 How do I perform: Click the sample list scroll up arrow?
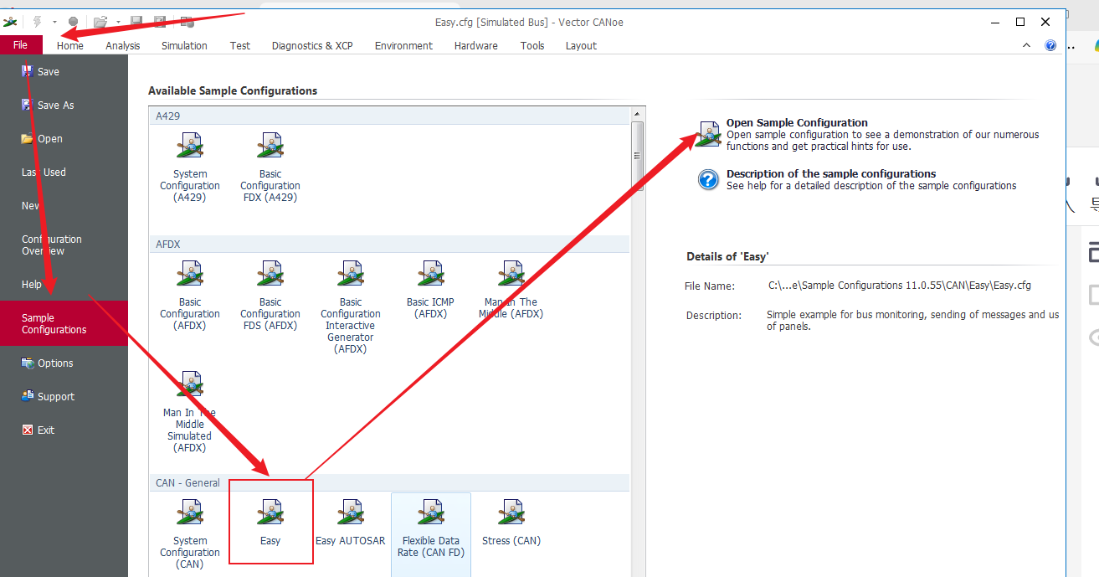coord(638,114)
